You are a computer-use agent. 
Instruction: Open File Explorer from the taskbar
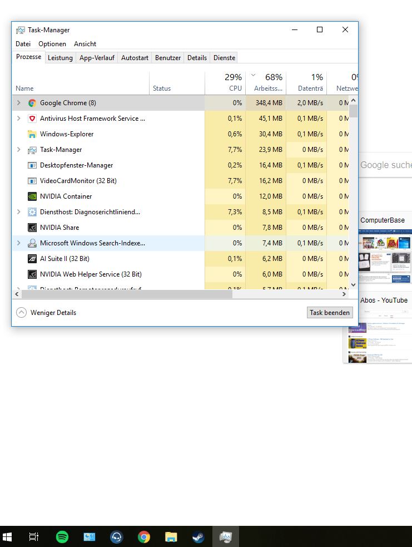click(x=171, y=536)
